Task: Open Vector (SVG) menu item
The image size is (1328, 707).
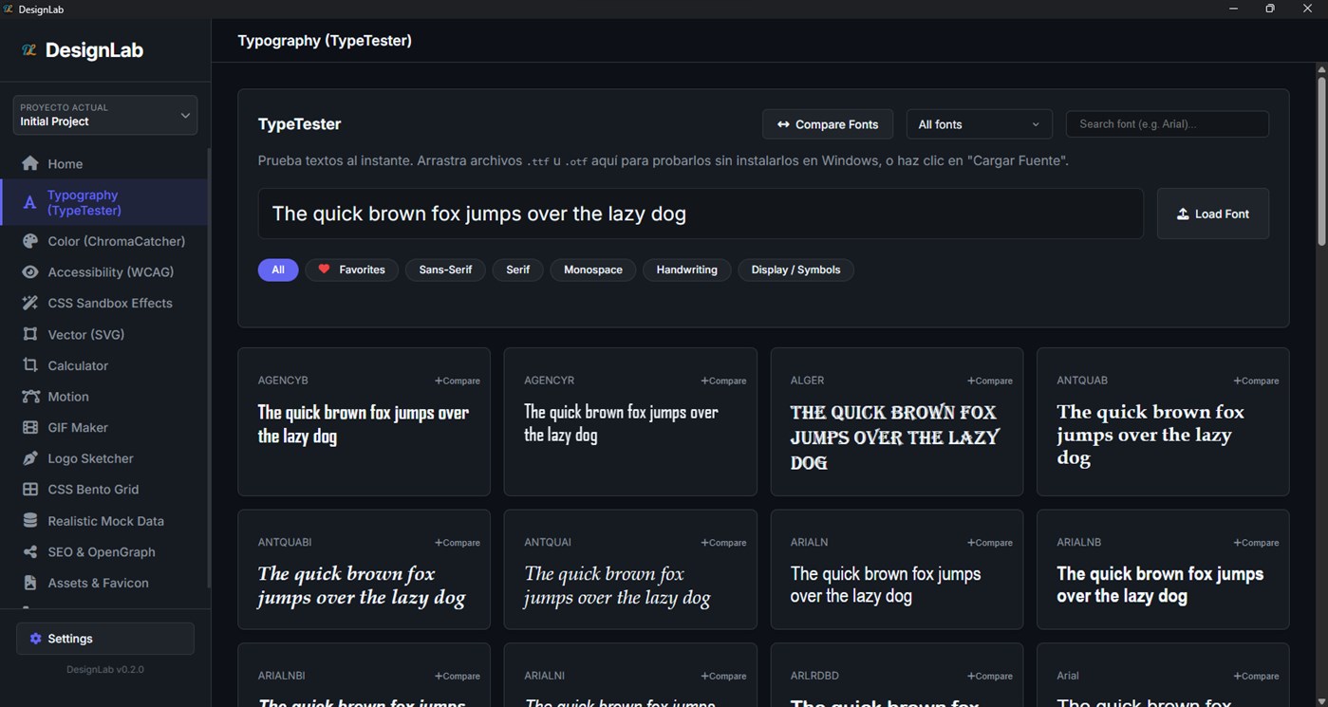Action: [x=105, y=334]
